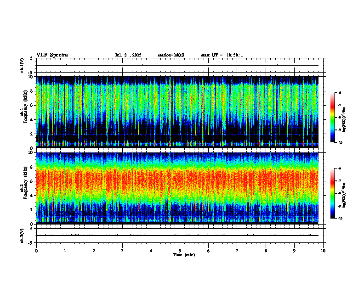Click time axis tick label "6"

coord(209,251)
